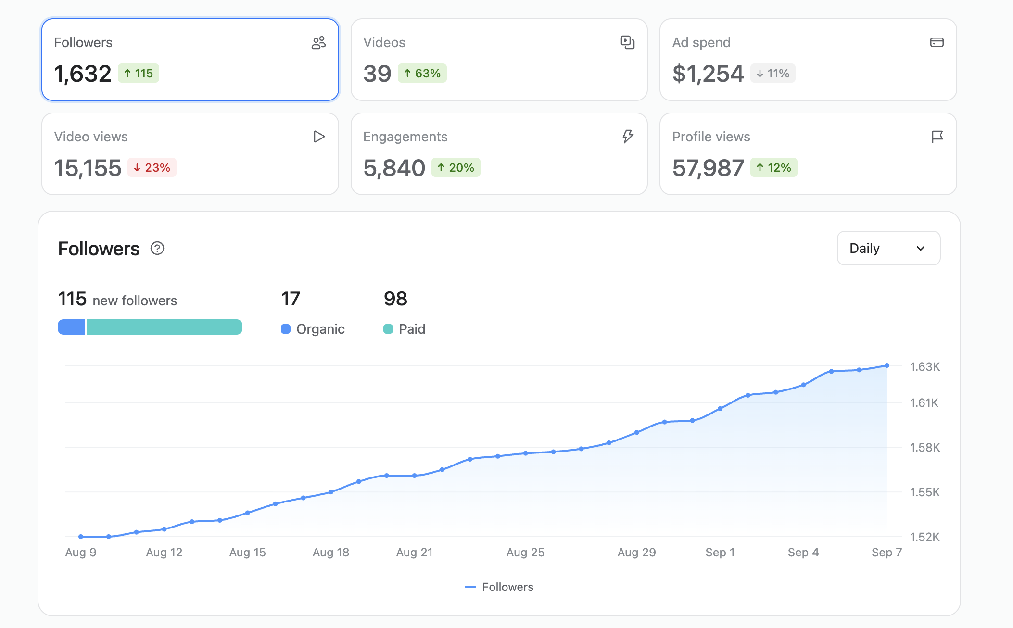The image size is (1013, 628).
Task: Select the Engagements metric card
Action: tap(499, 154)
